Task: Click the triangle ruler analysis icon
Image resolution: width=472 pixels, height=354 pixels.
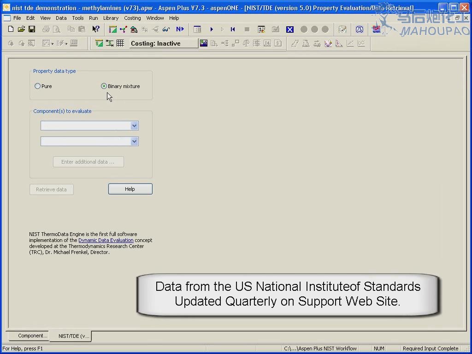Action: pyautogui.click(x=339, y=44)
